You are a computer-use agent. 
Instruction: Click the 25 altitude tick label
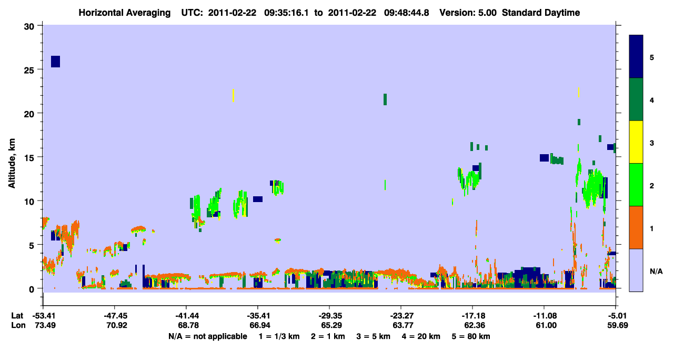click(x=31, y=70)
